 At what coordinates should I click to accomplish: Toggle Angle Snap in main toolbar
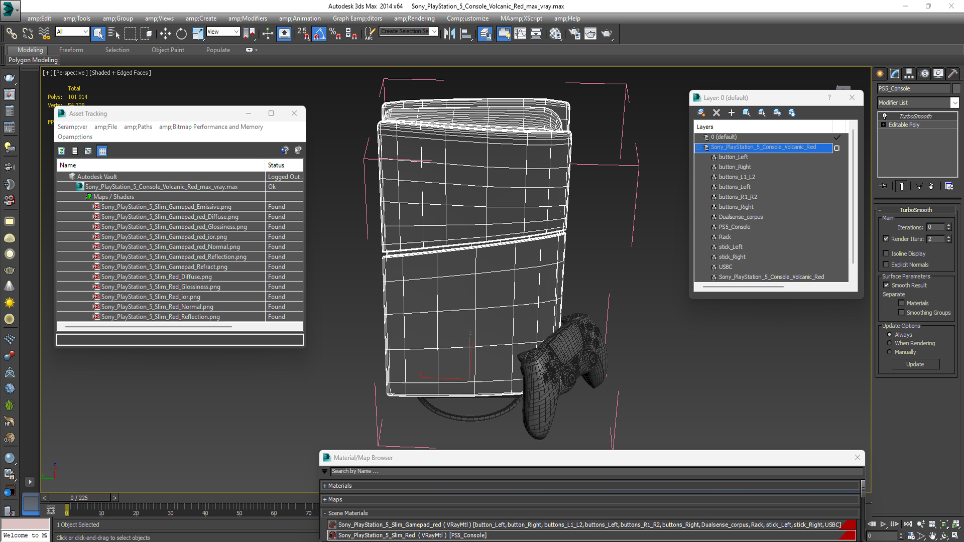tap(319, 34)
